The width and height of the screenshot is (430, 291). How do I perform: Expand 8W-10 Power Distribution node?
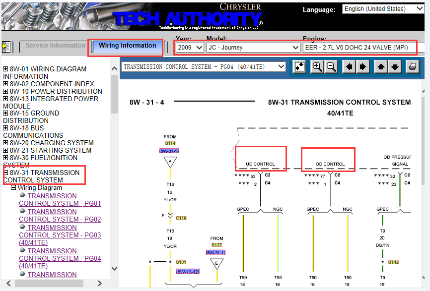(x=5, y=91)
